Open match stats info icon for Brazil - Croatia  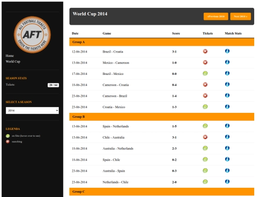227,51
